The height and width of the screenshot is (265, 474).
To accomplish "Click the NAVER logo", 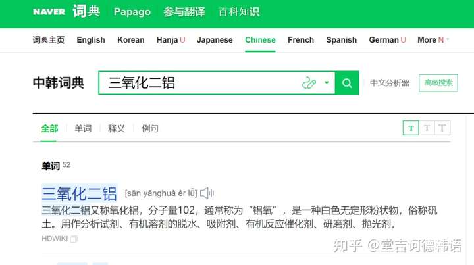I will coord(49,12).
